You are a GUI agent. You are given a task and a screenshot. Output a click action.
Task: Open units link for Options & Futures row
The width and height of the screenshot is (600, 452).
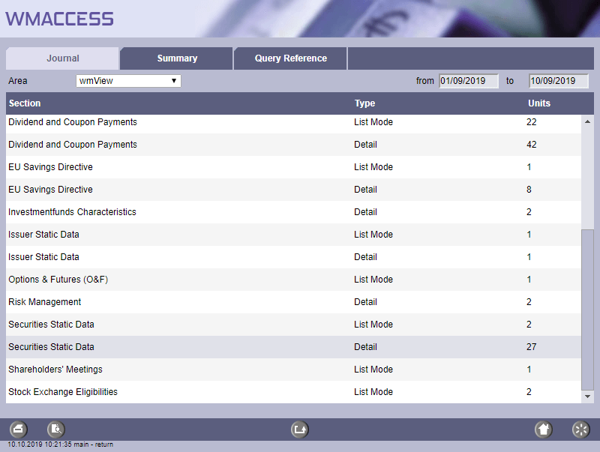[x=529, y=280]
